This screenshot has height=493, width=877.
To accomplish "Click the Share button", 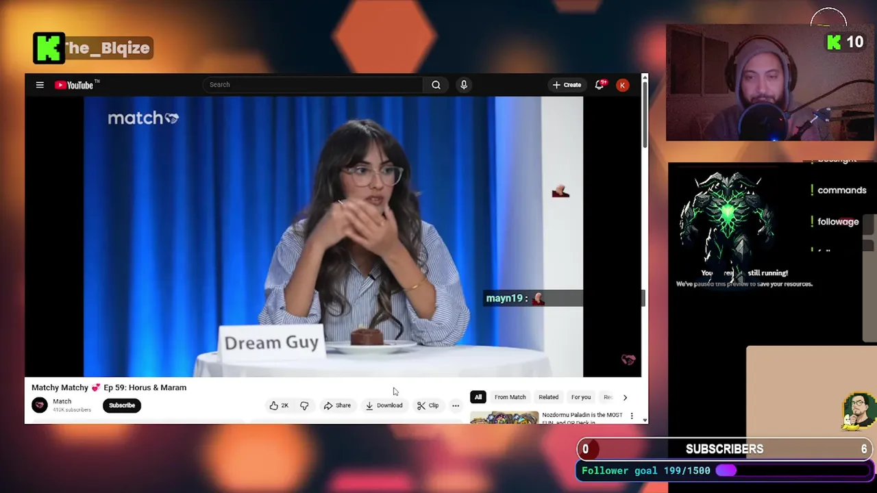I will point(337,405).
